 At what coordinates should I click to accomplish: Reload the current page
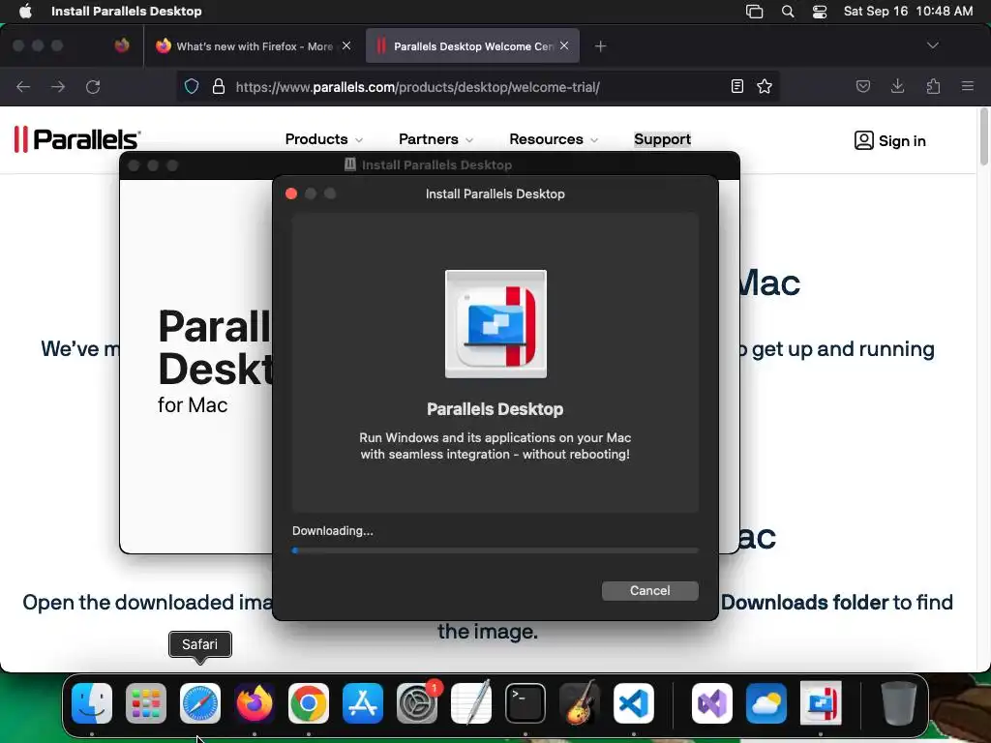pos(93,86)
